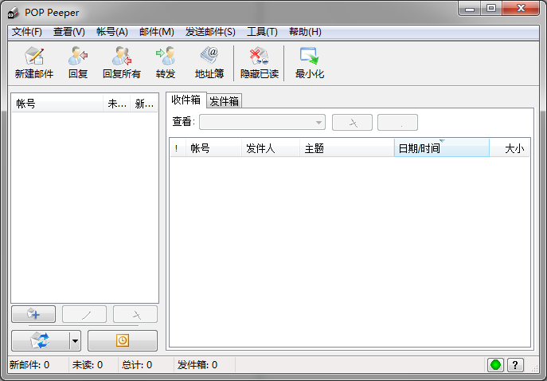This screenshot has width=547, height=381.
Task: Switch to the 收件箱 tab
Action: click(x=186, y=100)
